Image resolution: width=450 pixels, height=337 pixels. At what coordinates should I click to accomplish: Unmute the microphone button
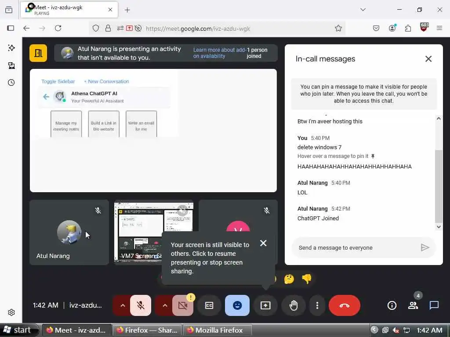coord(141,305)
